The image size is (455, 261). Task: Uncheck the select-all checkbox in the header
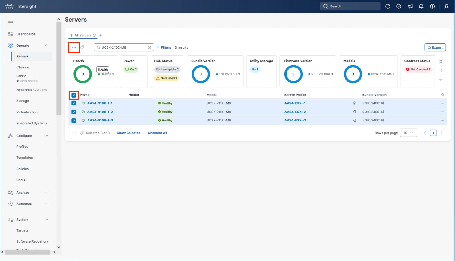pos(74,95)
